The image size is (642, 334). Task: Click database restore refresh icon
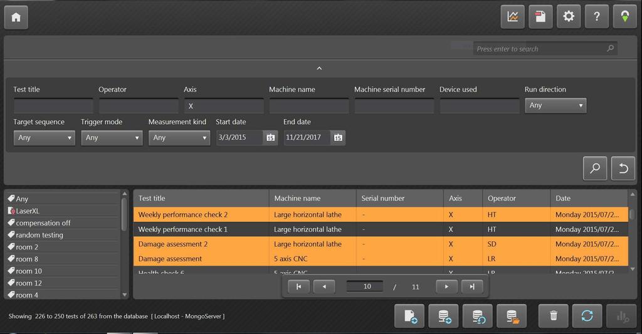(x=478, y=316)
